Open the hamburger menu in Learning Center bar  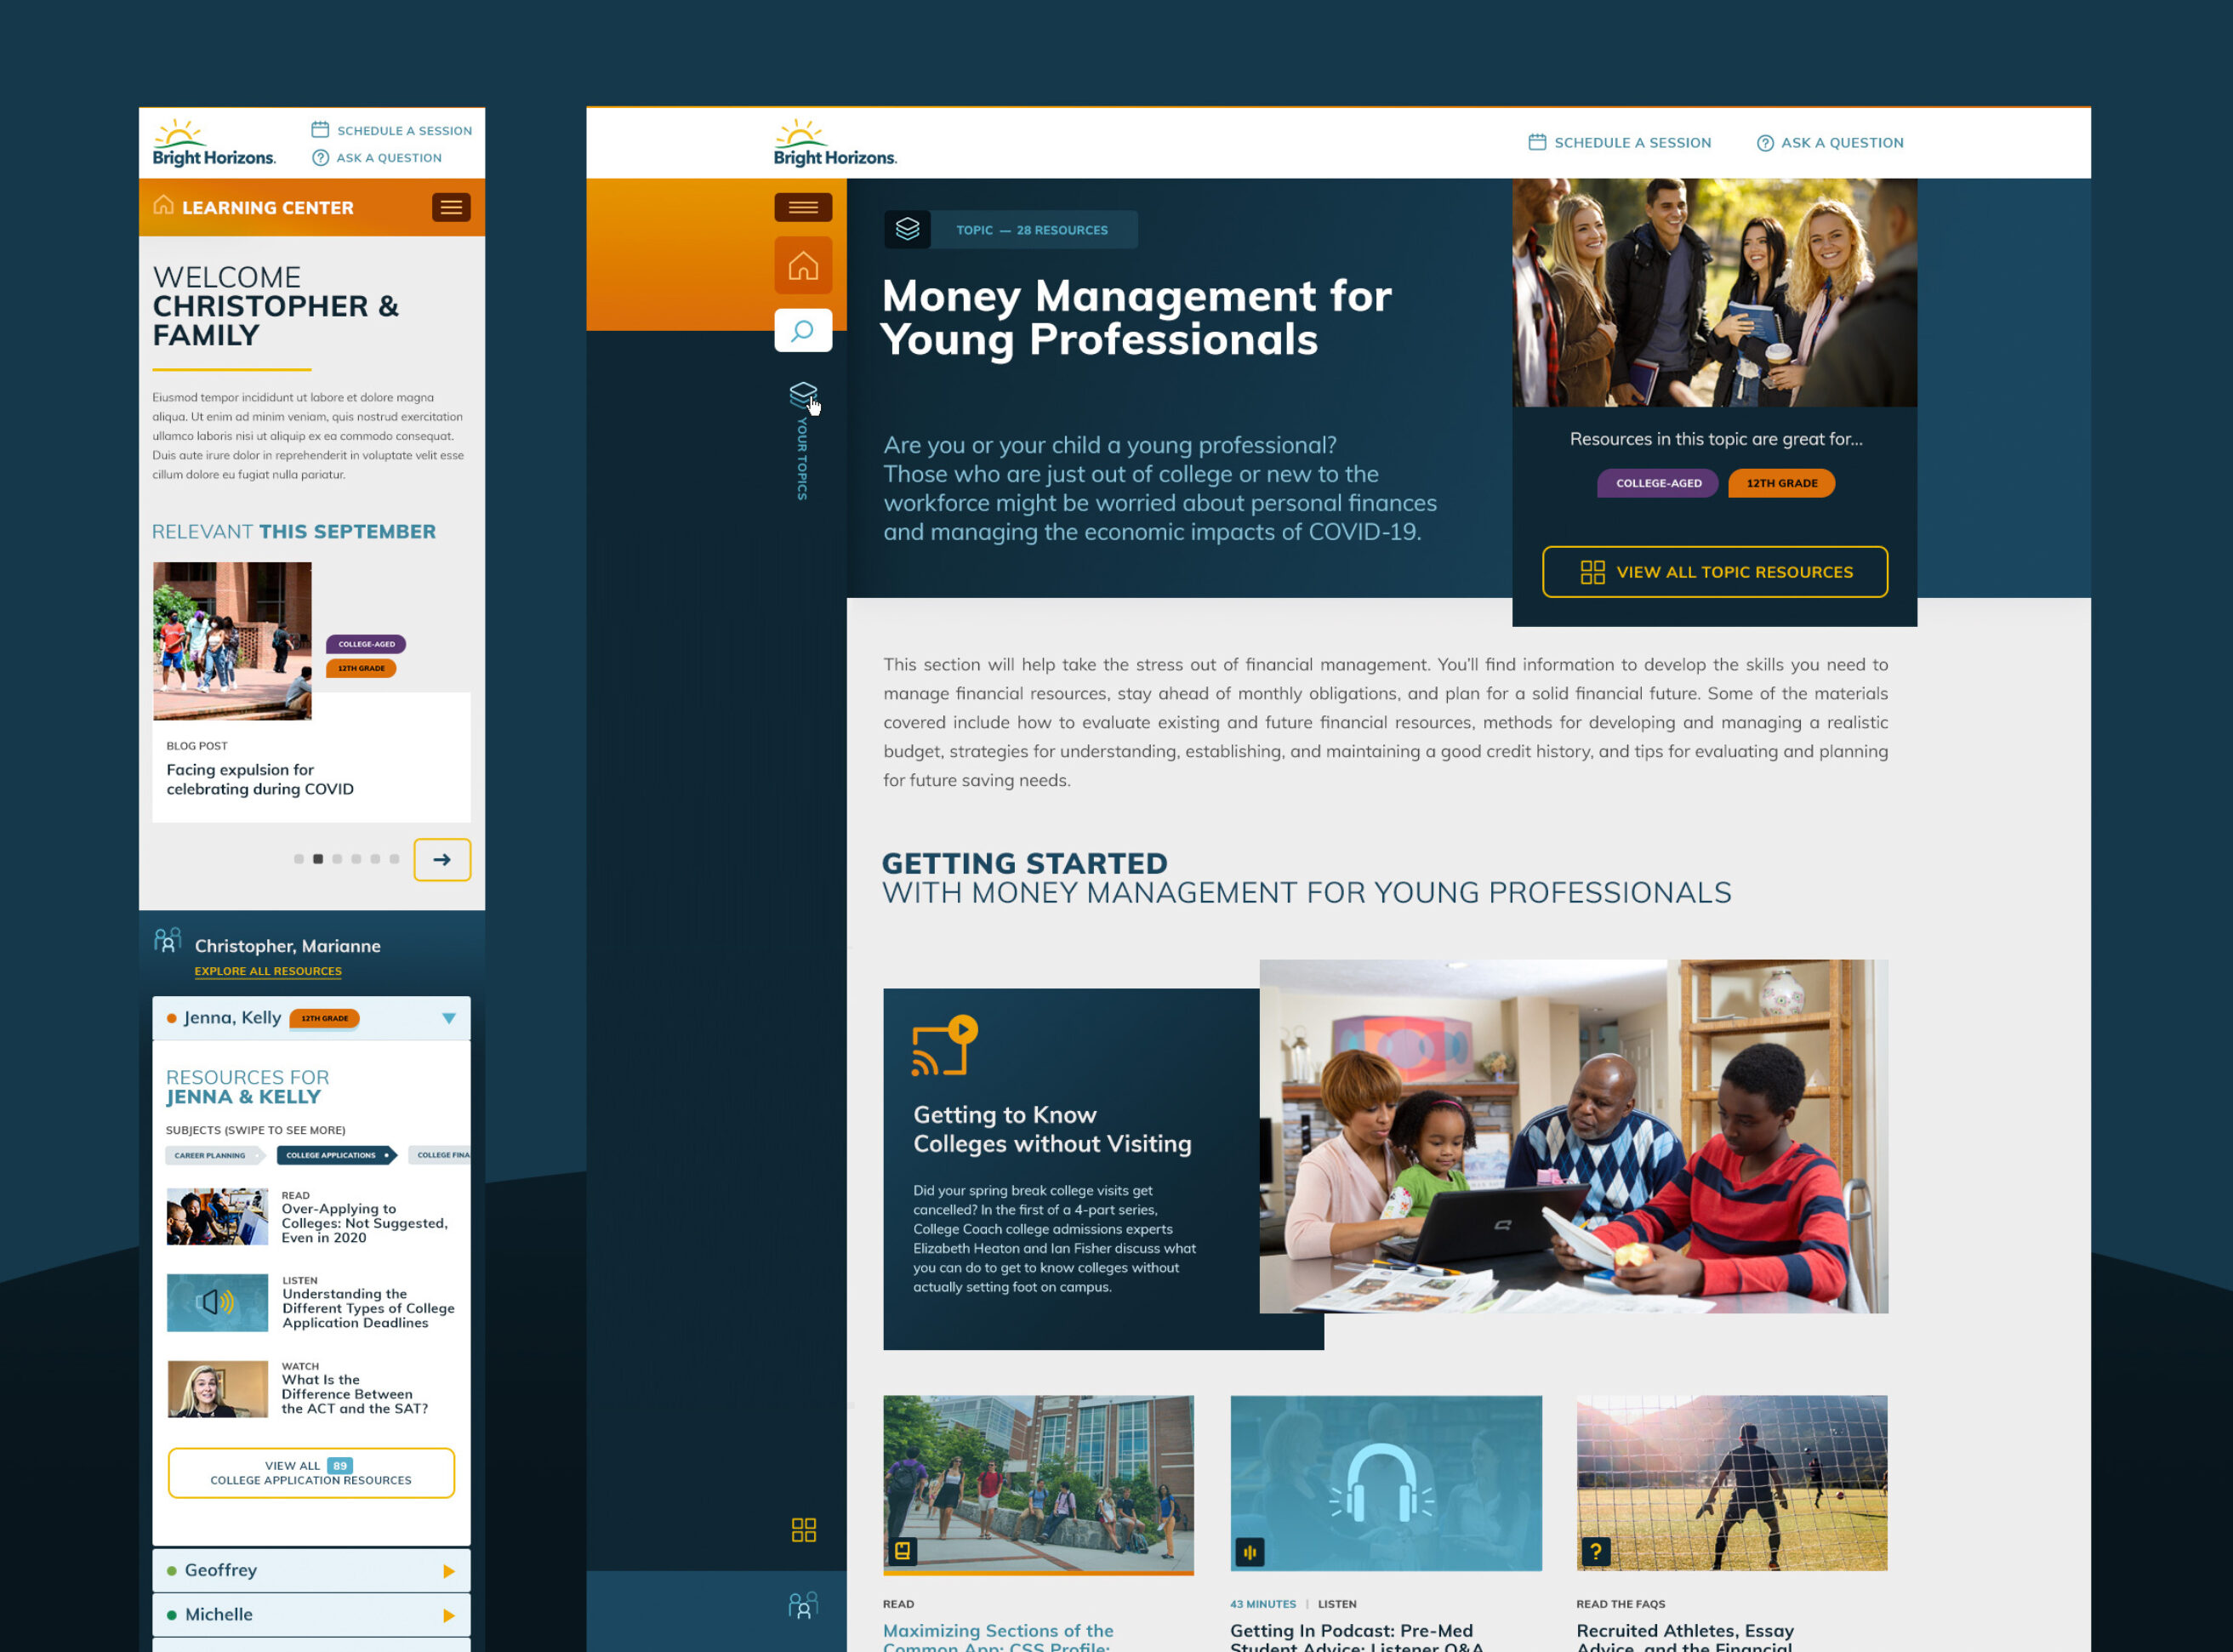click(451, 207)
